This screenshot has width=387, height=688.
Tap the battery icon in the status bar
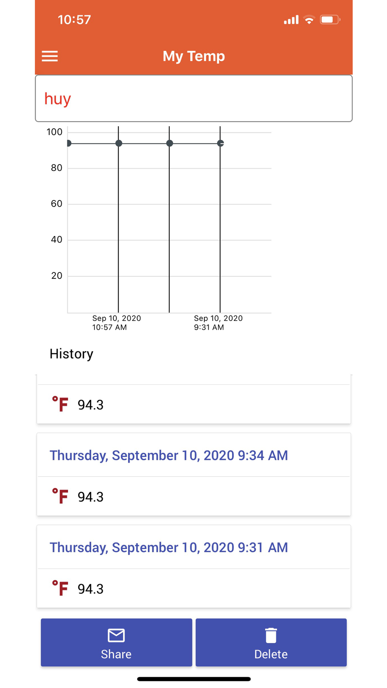tap(329, 20)
